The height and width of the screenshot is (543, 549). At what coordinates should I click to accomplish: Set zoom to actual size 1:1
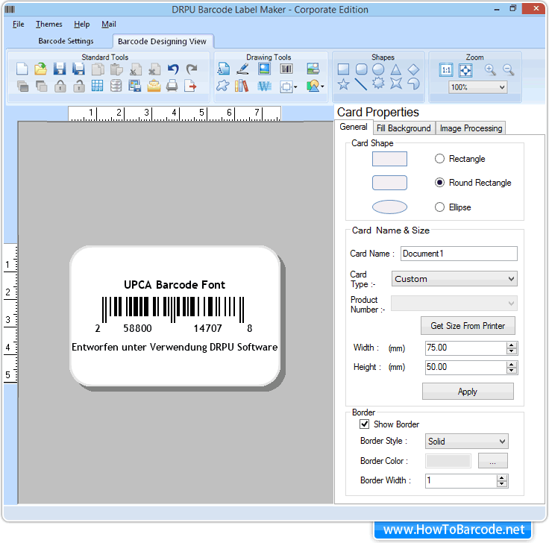click(446, 69)
